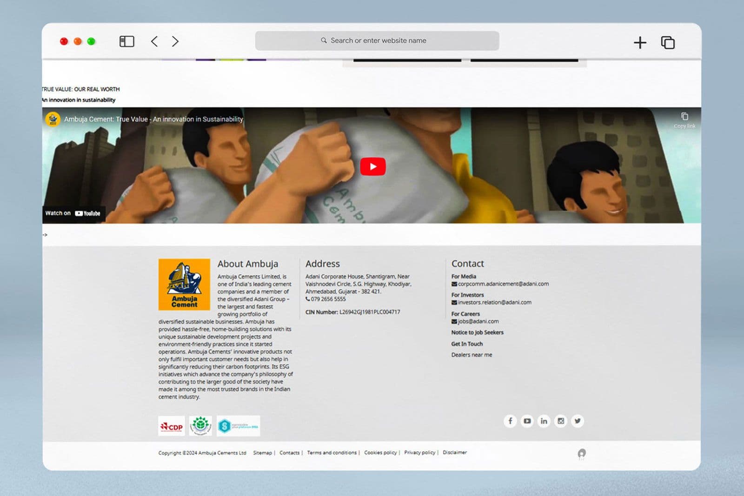Open a new tab with plus icon
Viewport: 744px width, 496px height.
click(640, 43)
